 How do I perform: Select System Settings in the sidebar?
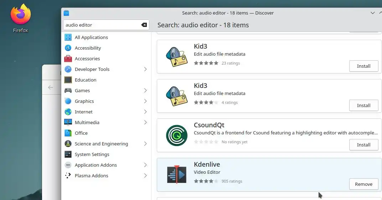92,154
